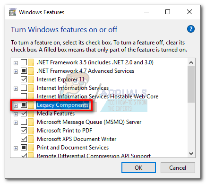Uncheck the Microsoft XPS Document Writer checkbox
Image resolution: width=206 pixels, height=184 pixels.
point(24,139)
